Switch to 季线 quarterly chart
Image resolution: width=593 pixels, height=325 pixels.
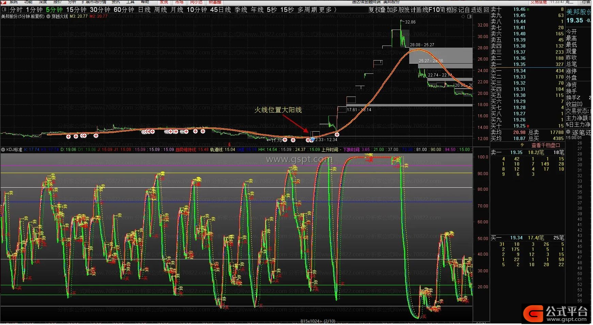(x=241, y=10)
